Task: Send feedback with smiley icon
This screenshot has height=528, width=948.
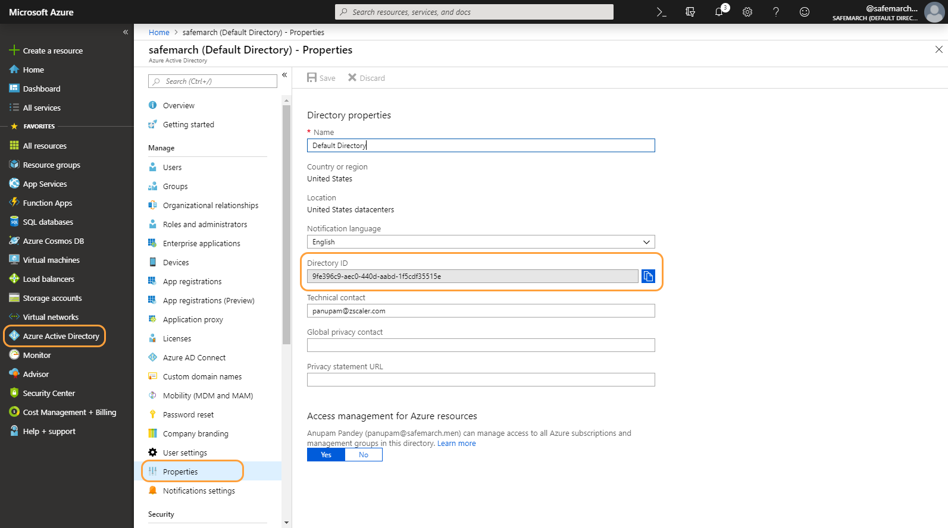Action: coord(805,12)
